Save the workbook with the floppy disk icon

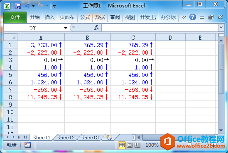pyautogui.click(x=18, y=6)
